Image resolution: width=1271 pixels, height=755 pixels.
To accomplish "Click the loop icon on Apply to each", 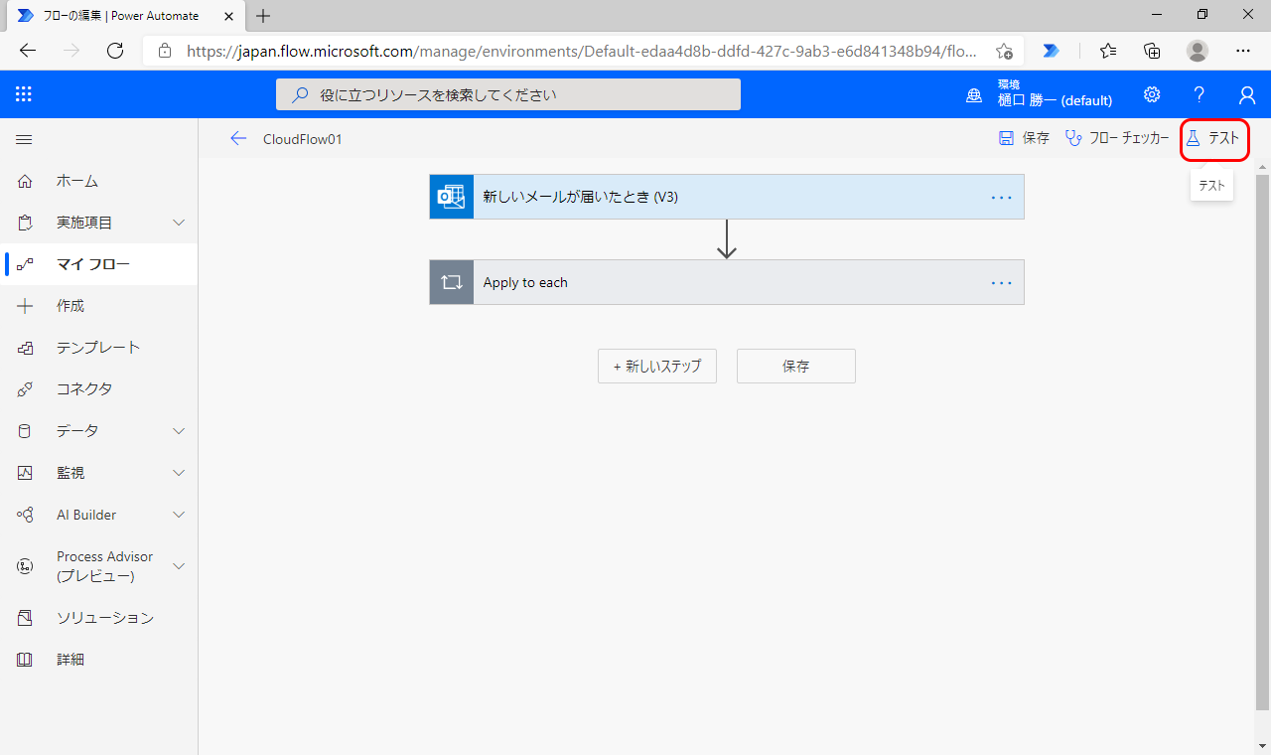I will pos(452,282).
